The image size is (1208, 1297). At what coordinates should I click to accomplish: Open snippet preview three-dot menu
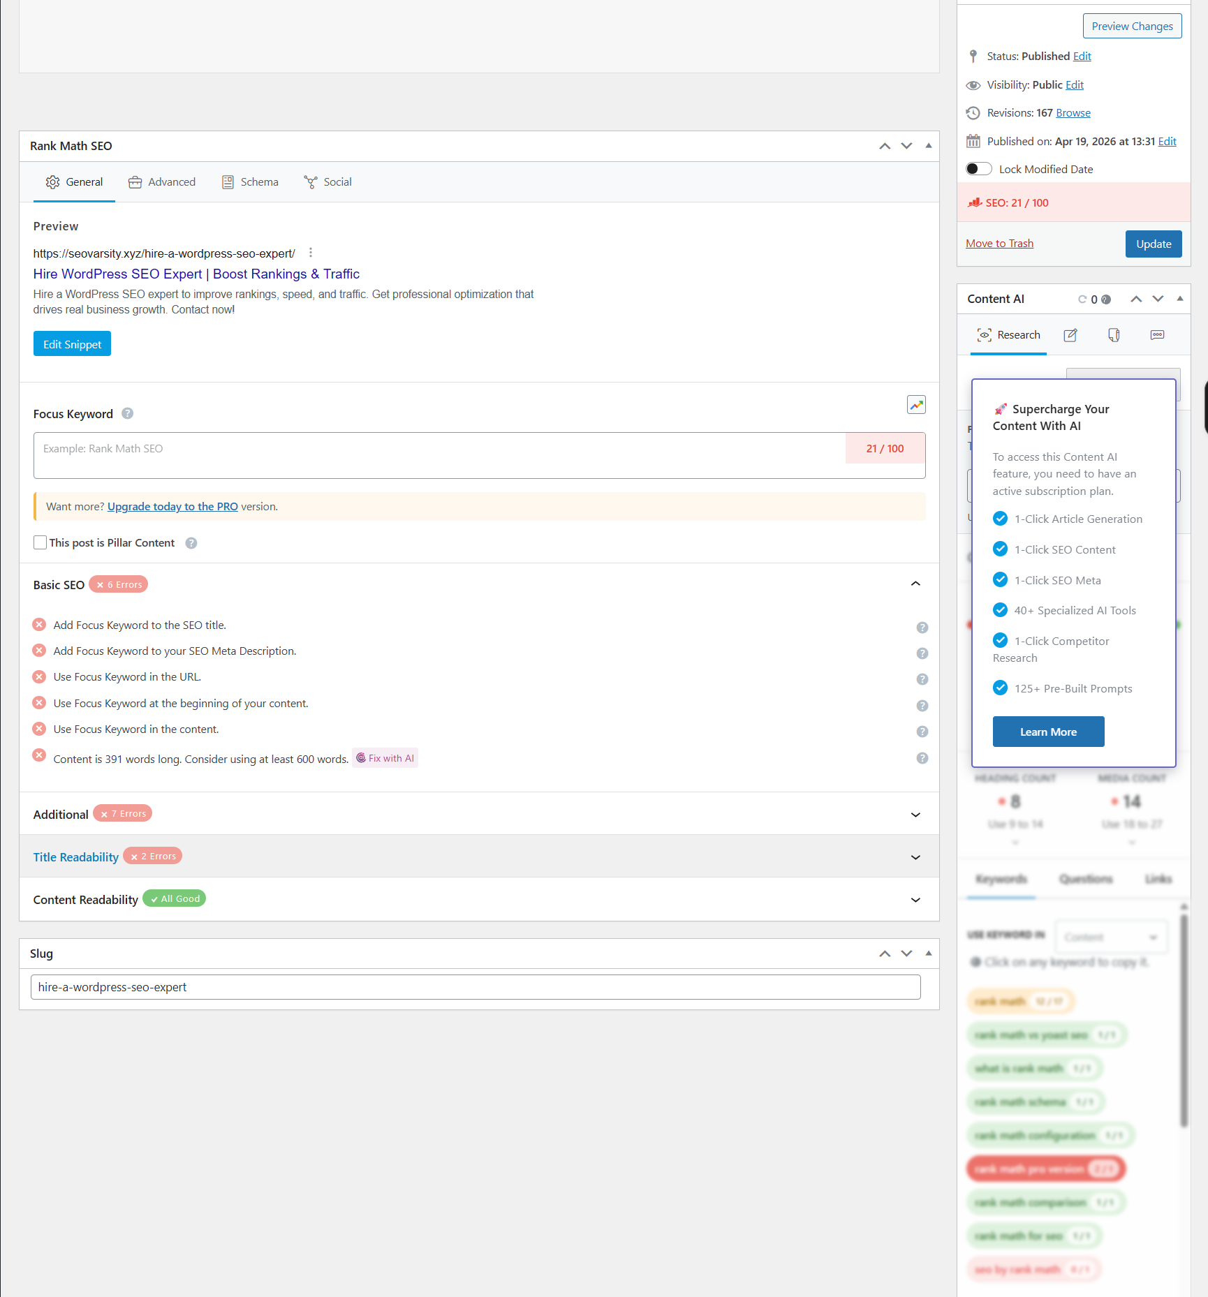311,253
